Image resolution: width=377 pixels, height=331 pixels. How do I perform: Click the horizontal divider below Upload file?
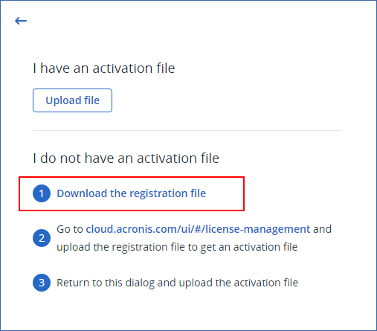(x=187, y=130)
